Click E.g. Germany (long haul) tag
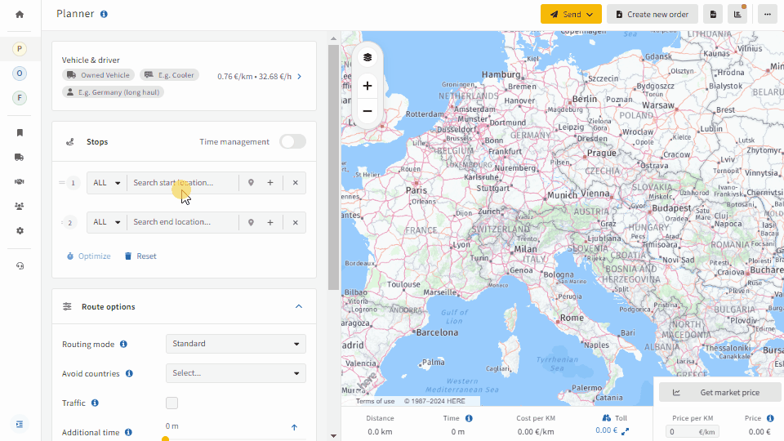784x441 pixels. 113,92
